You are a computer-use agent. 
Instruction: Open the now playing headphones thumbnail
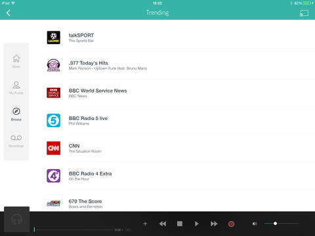(16, 220)
